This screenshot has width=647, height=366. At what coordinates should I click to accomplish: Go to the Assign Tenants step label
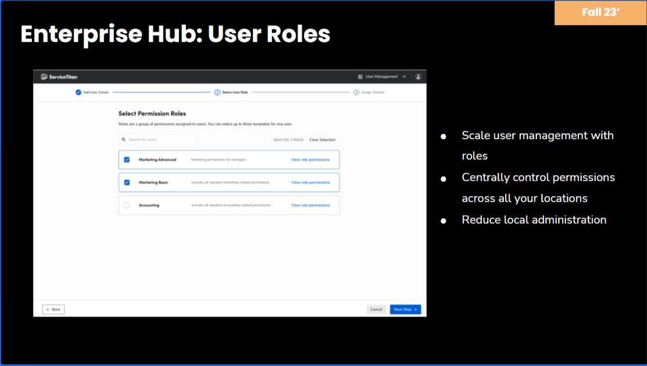point(373,93)
